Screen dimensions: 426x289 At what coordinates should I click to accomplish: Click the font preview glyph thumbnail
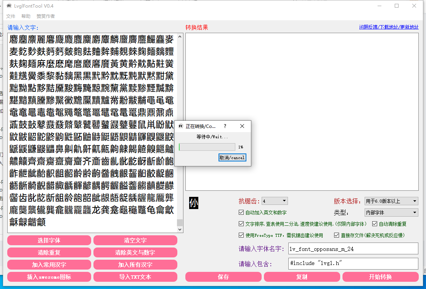coord(194,203)
